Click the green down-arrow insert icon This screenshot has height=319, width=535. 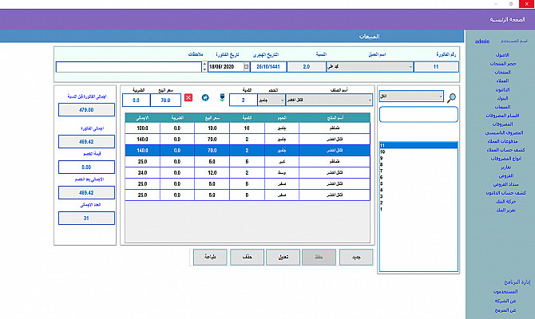[x=222, y=98]
